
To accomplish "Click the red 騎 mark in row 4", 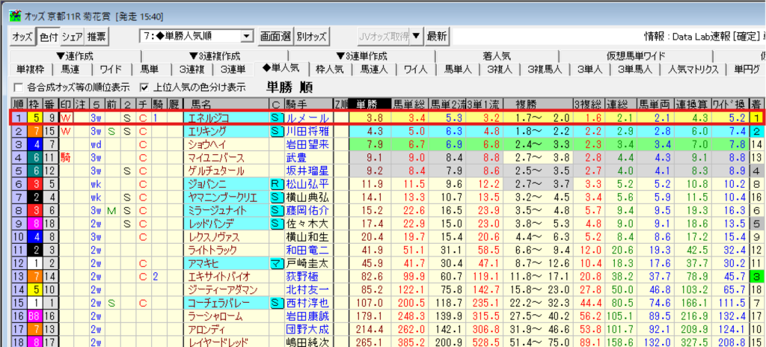I will click(x=65, y=158).
